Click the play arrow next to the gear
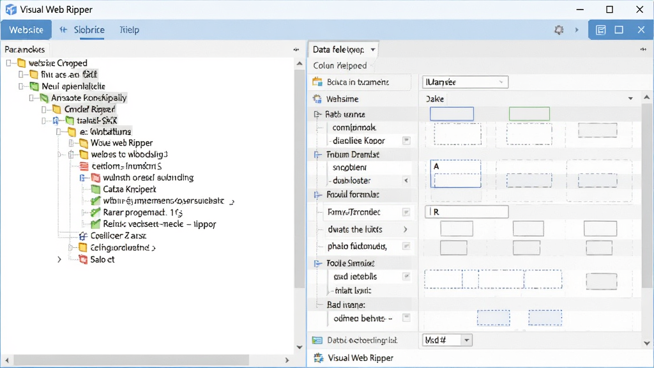Image resolution: width=654 pixels, height=368 pixels. point(577,30)
